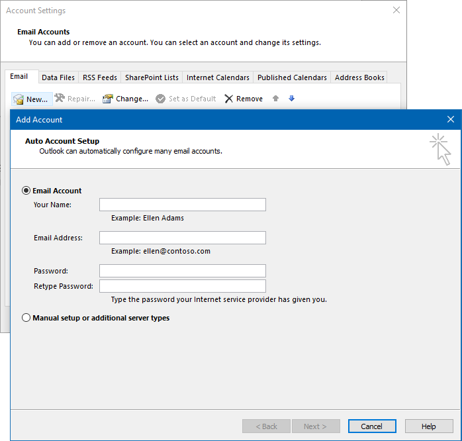Screen dimensions: 462x441
Task: Click the Back button
Action: point(266,426)
